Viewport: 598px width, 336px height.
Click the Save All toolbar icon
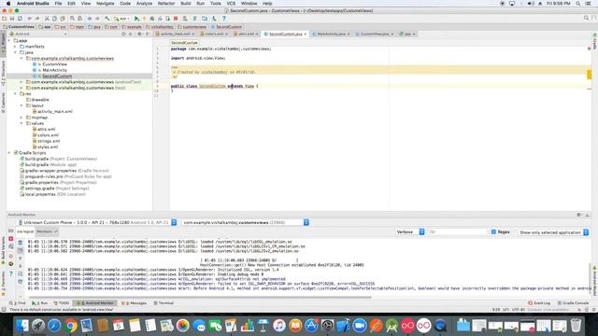click(x=12, y=19)
